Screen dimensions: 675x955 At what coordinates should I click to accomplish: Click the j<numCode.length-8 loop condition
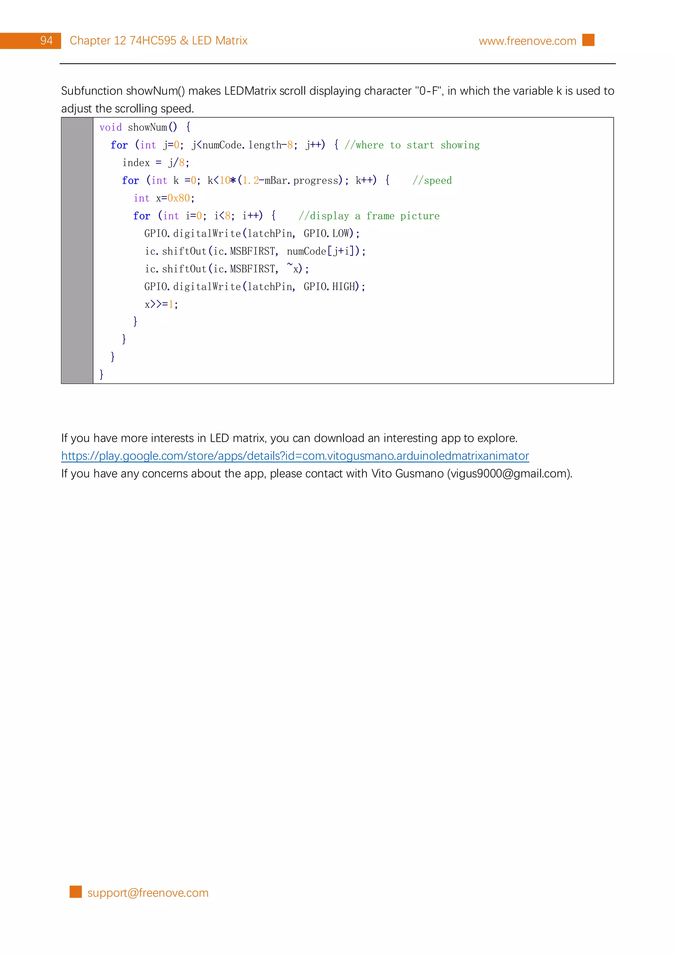[x=242, y=145]
